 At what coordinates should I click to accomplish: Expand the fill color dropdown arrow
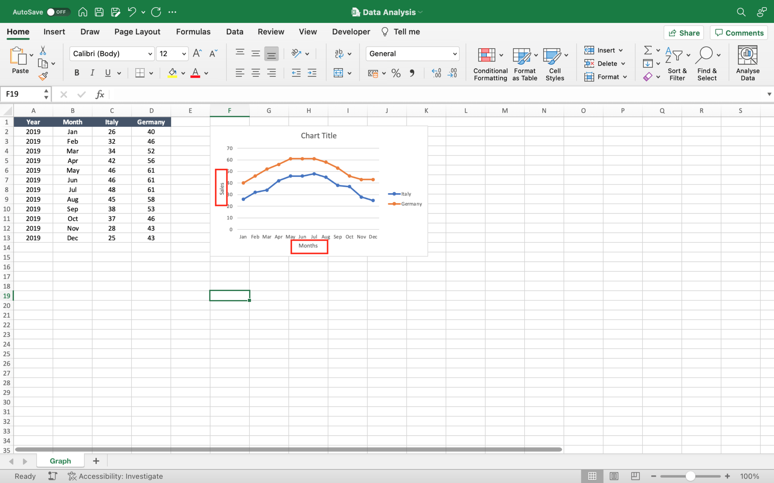pyautogui.click(x=183, y=73)
